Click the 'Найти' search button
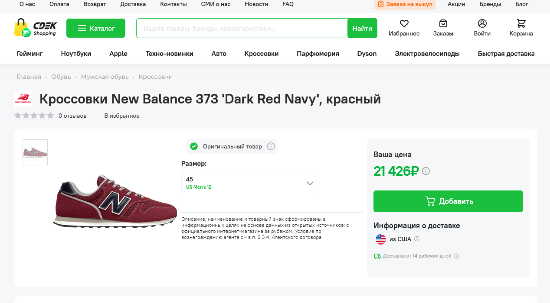 pos(362,28)
